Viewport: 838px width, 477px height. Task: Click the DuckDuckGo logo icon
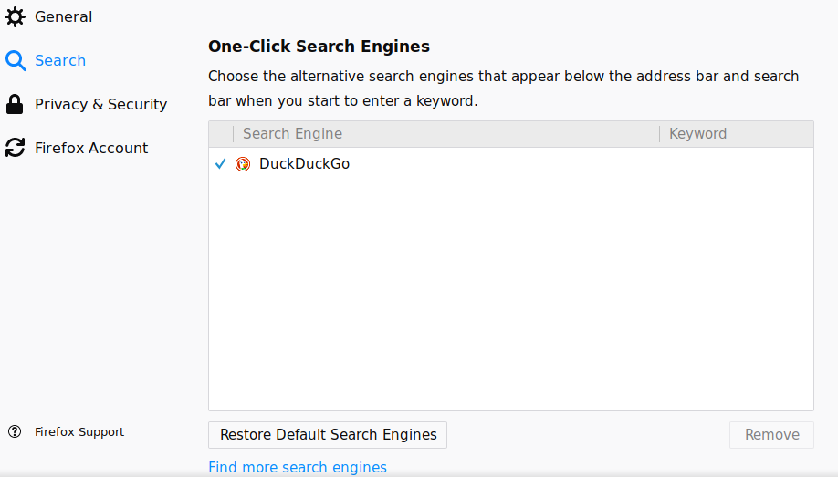click(243, 164)
